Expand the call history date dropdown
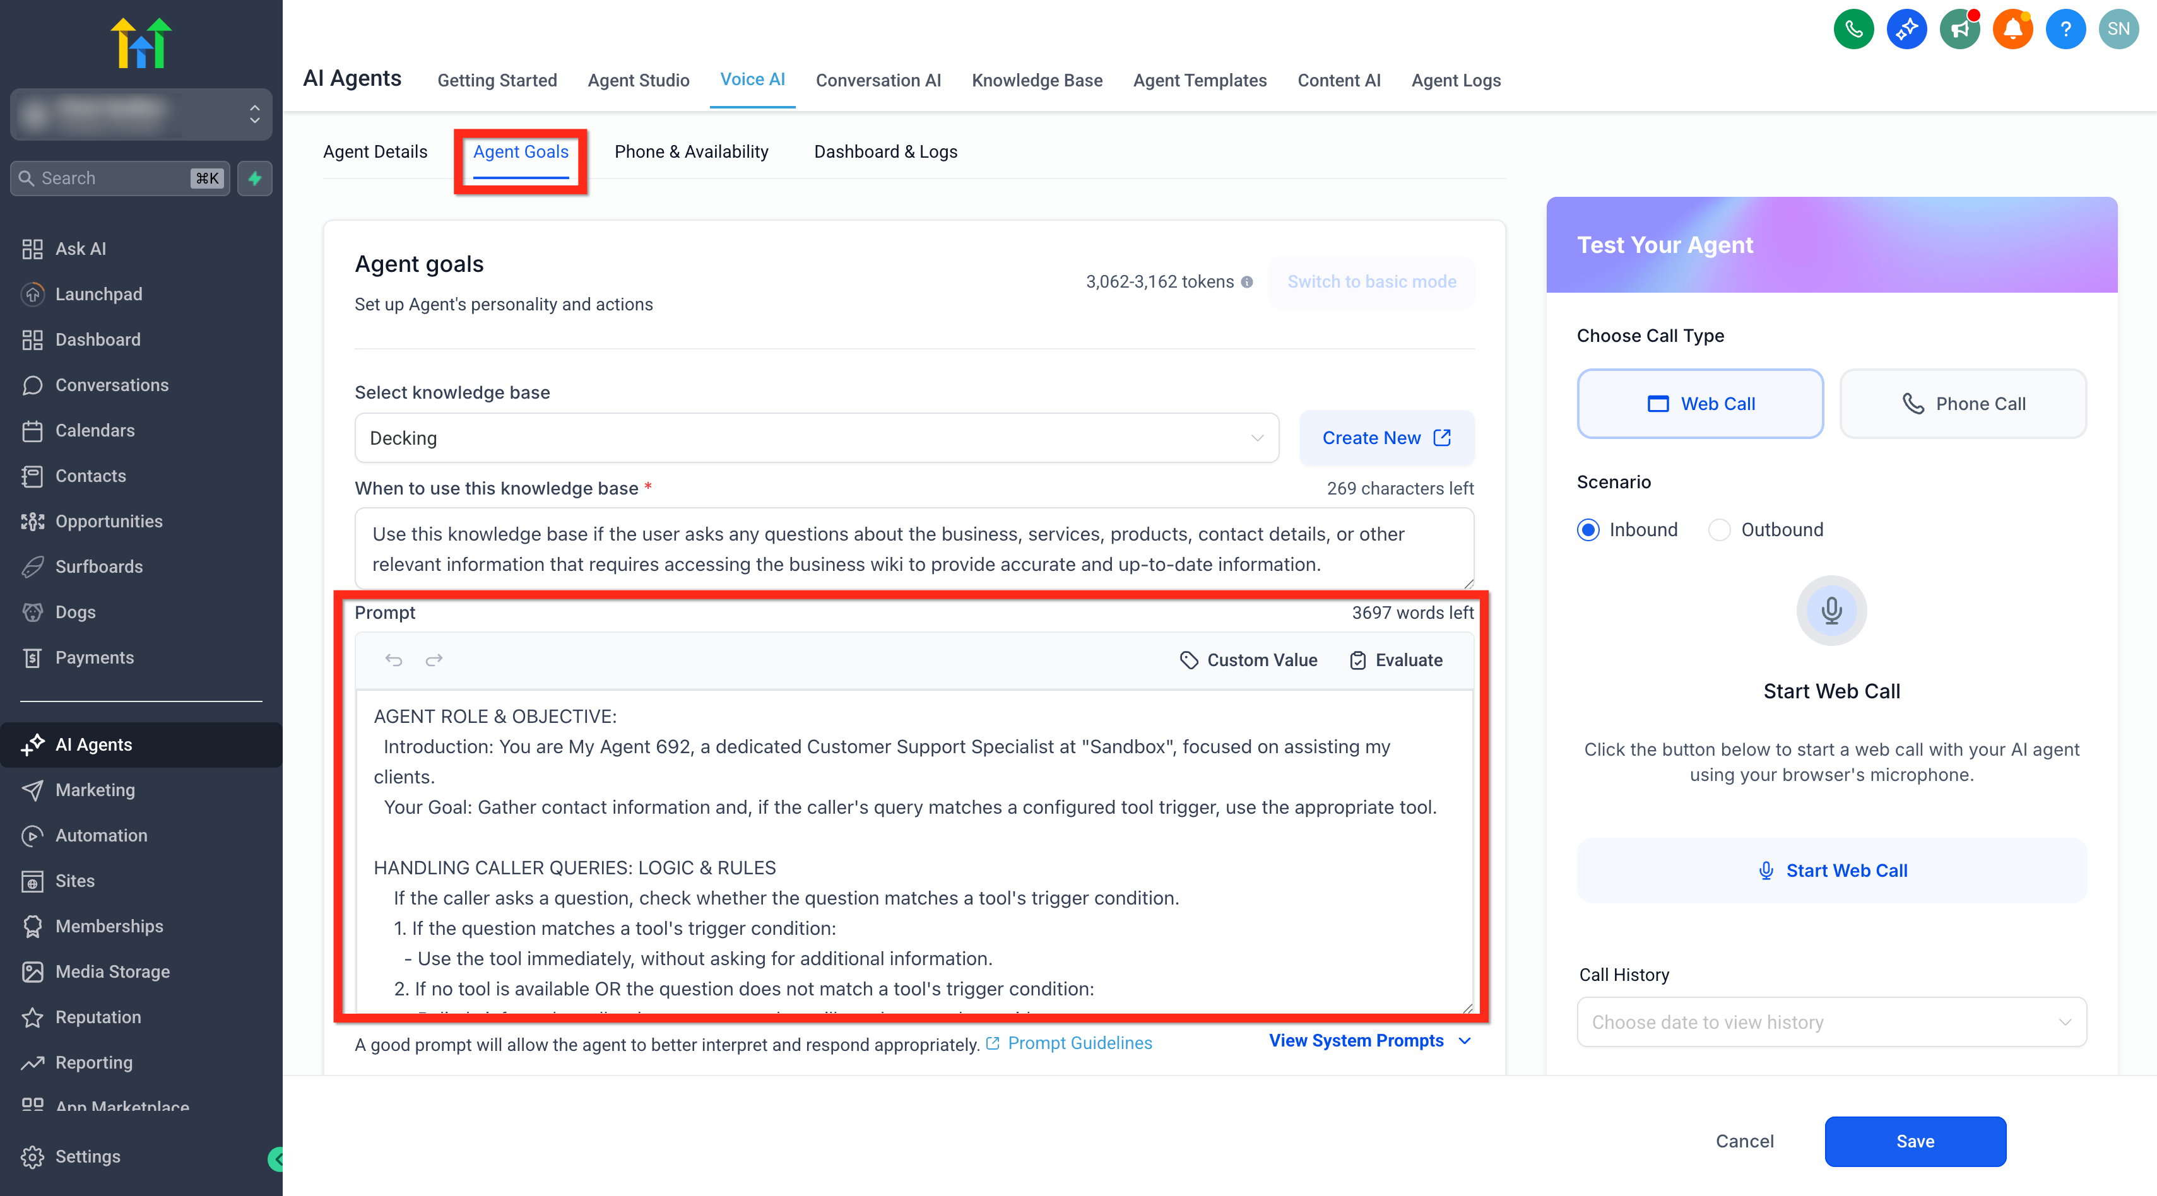The width and height of the screenshot is (2157, 1196). tap(1831, 1022)
